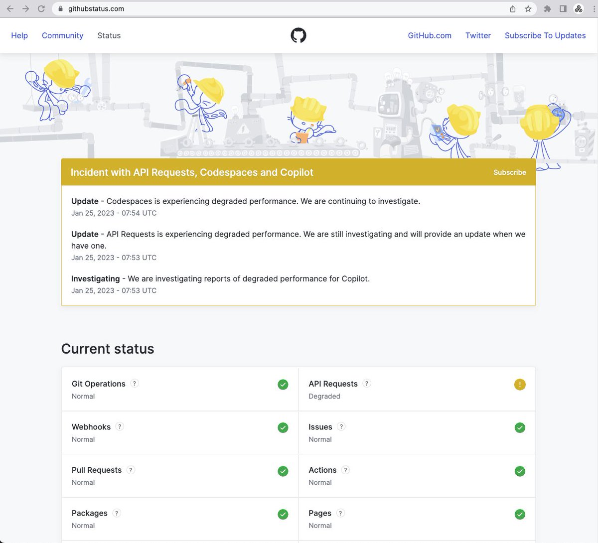Open the Help link in navigation
The height and width of the screenshot is (543, 598).
coord(19,35)
